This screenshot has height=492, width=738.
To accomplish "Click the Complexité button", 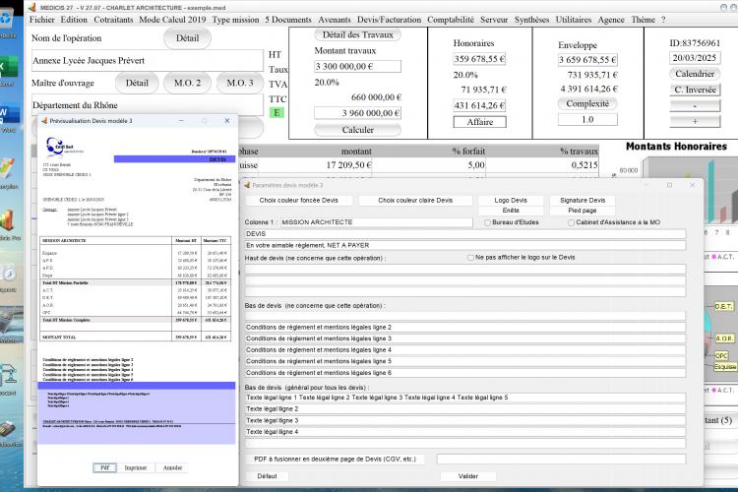I will [587, 103].
